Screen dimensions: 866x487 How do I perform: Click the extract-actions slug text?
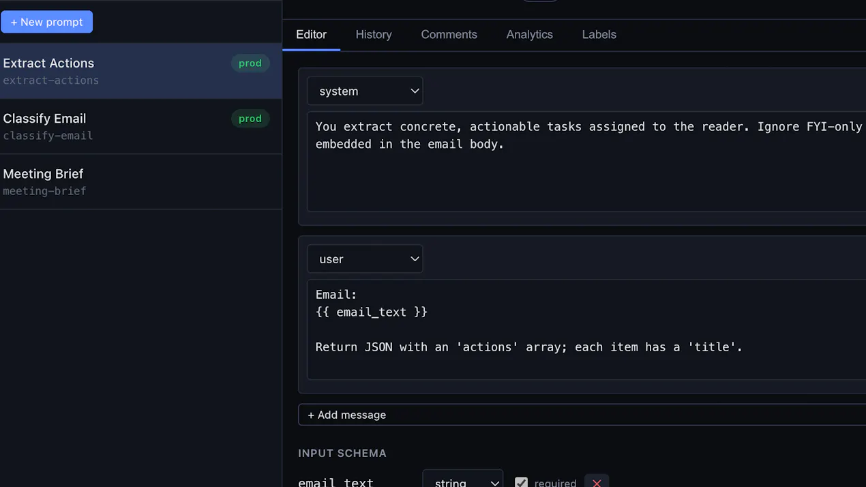click(51, 80)
